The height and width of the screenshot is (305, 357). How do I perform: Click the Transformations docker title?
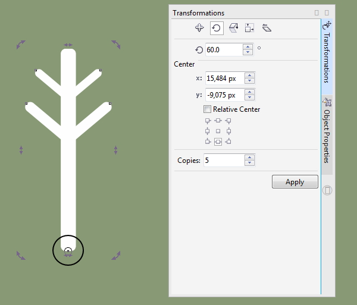point(198,13)
